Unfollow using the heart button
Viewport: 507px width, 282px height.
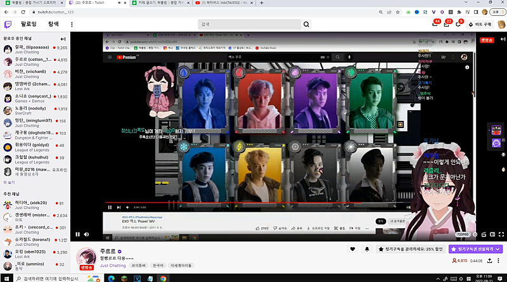352,249
